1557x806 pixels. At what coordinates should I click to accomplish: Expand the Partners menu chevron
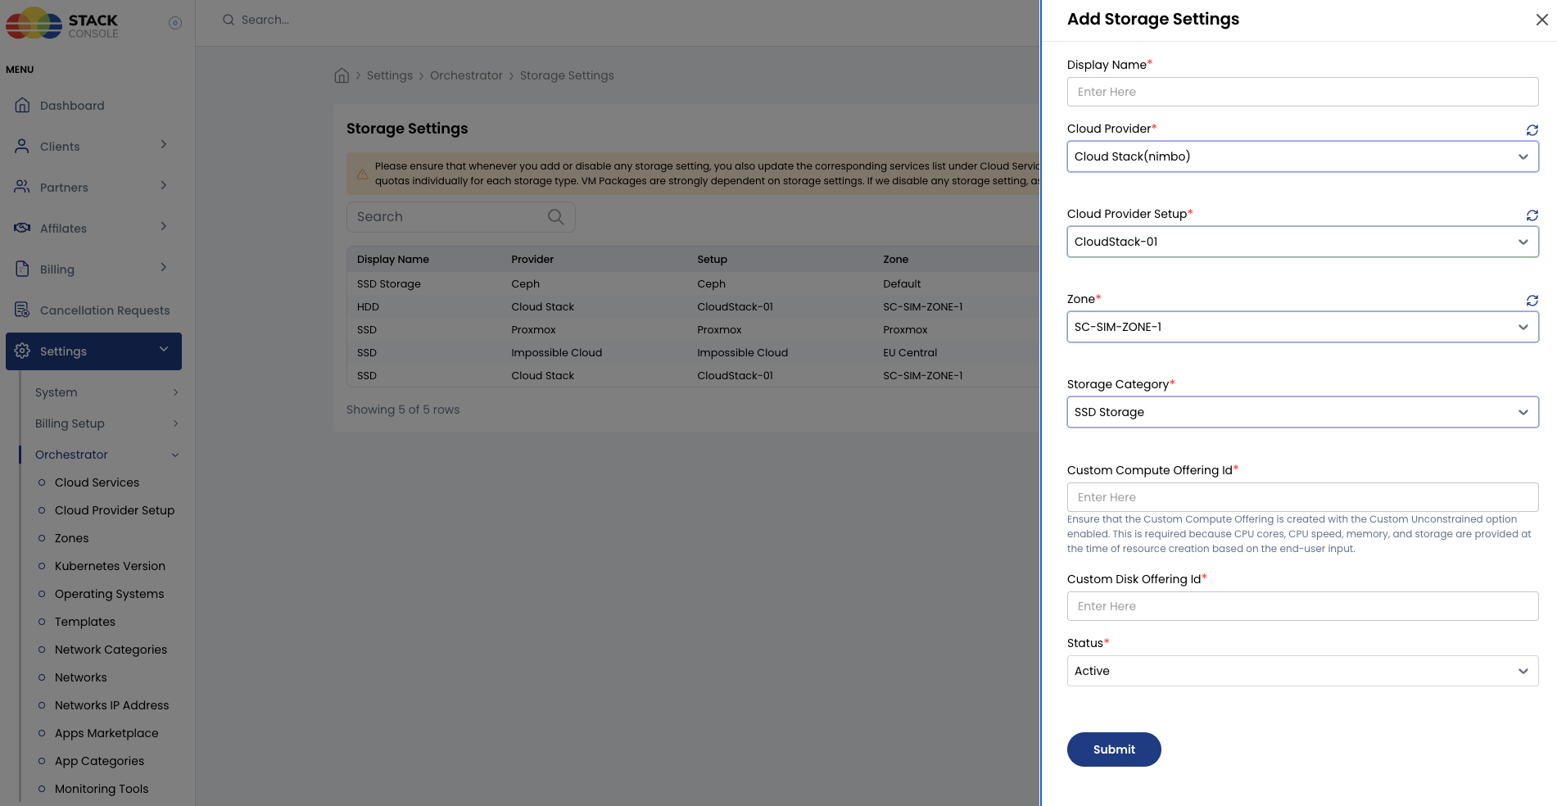(x=164, y=186)
